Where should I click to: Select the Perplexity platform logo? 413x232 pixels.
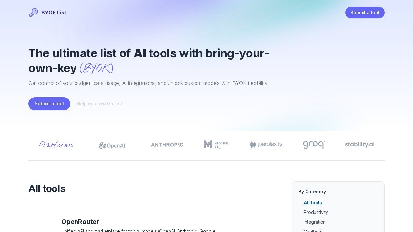click(x=266, y=144)
